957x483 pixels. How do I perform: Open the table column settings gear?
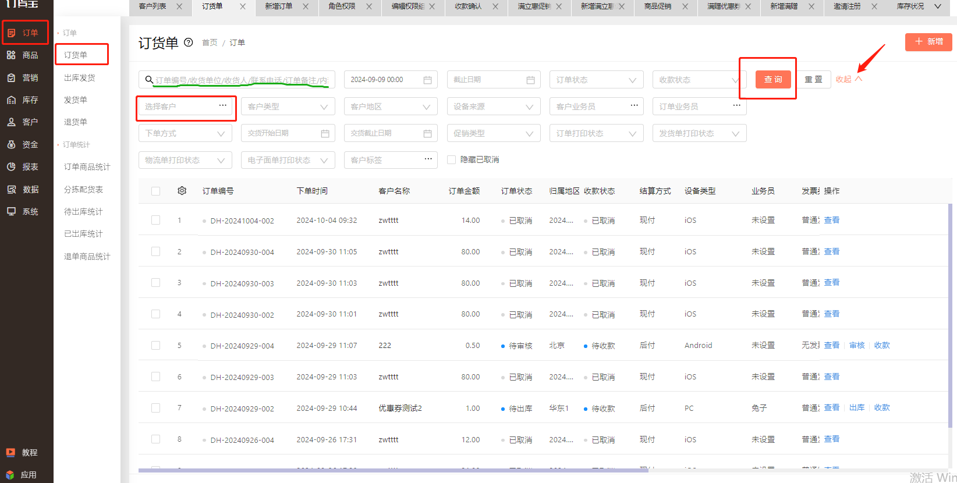click(x=182, y=191)
